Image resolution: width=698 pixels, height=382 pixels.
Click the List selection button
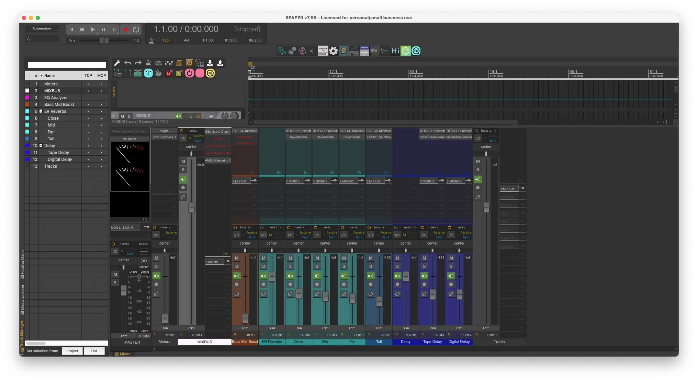(x=94, y=351)
